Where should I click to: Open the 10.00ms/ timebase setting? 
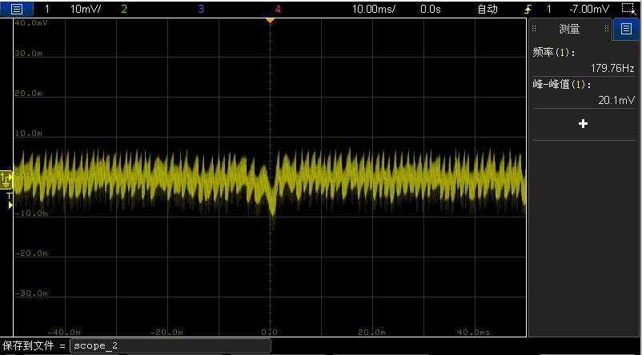(x=375, y=10)
